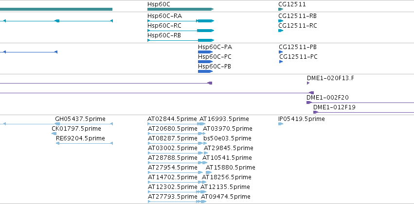
Task: Select the Hsp60C gene span bar
Action: (x=180, y=9)
